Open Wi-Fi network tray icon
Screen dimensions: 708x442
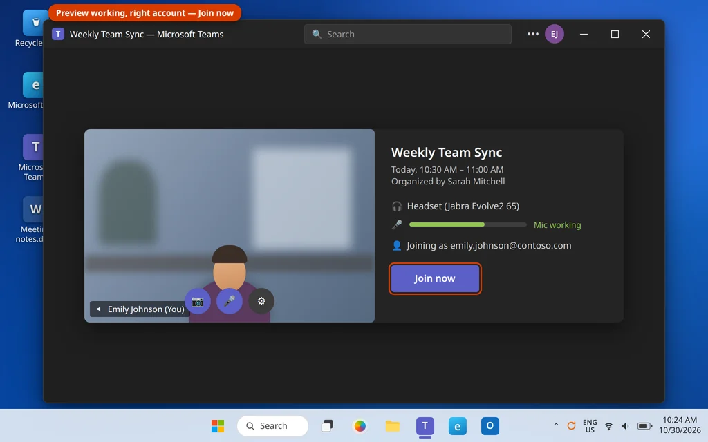point(608,425)
